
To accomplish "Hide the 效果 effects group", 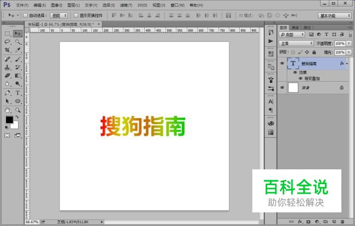I will [295, 72].
